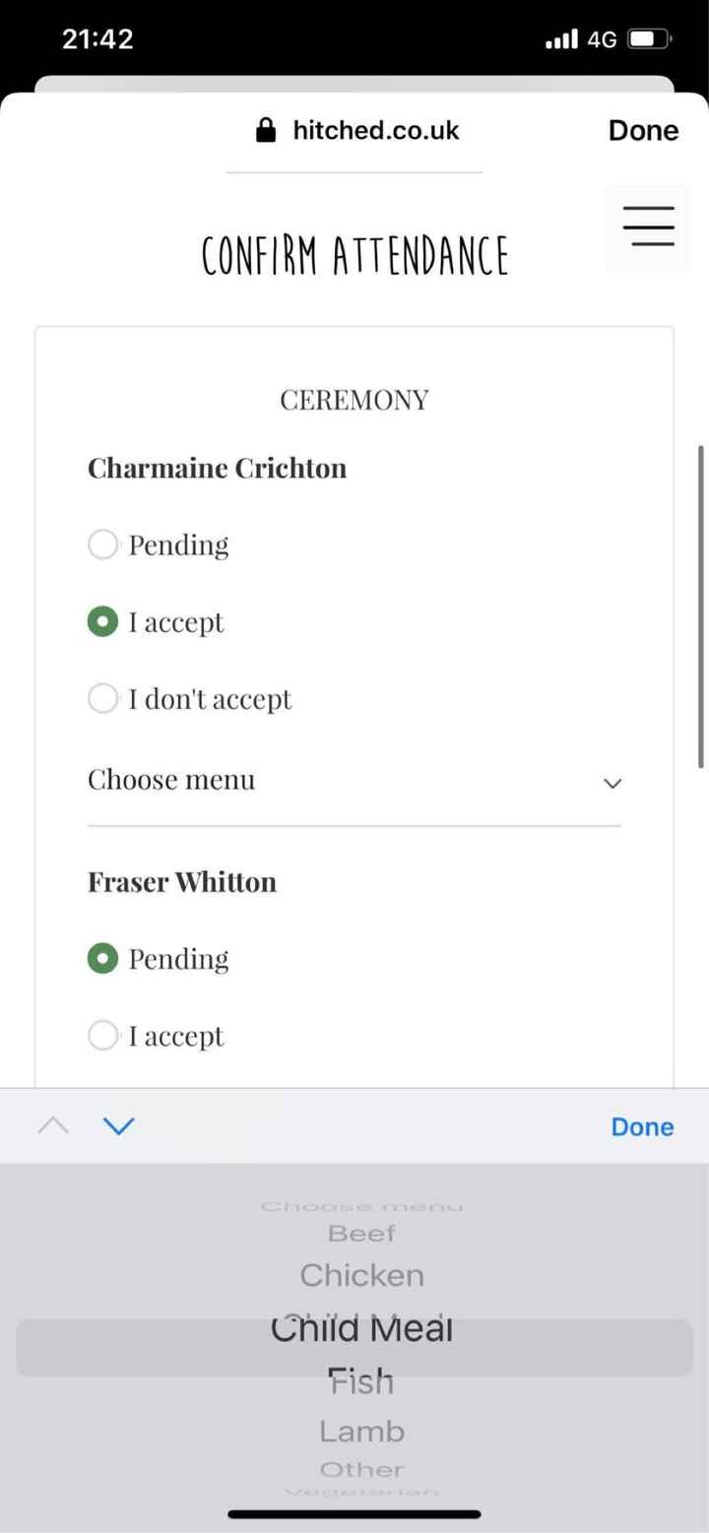Tap the padlock icon beside hitched.co.uk
Image resolution: width=709 pixels, height=1533 pixels.
(x=264, y=129)
